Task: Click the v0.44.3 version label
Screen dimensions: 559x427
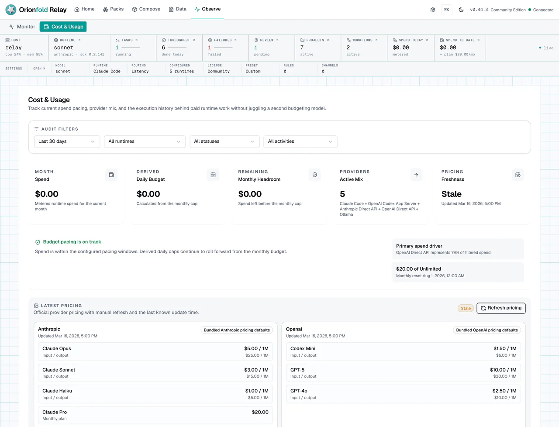Action: tap(479, 10)
